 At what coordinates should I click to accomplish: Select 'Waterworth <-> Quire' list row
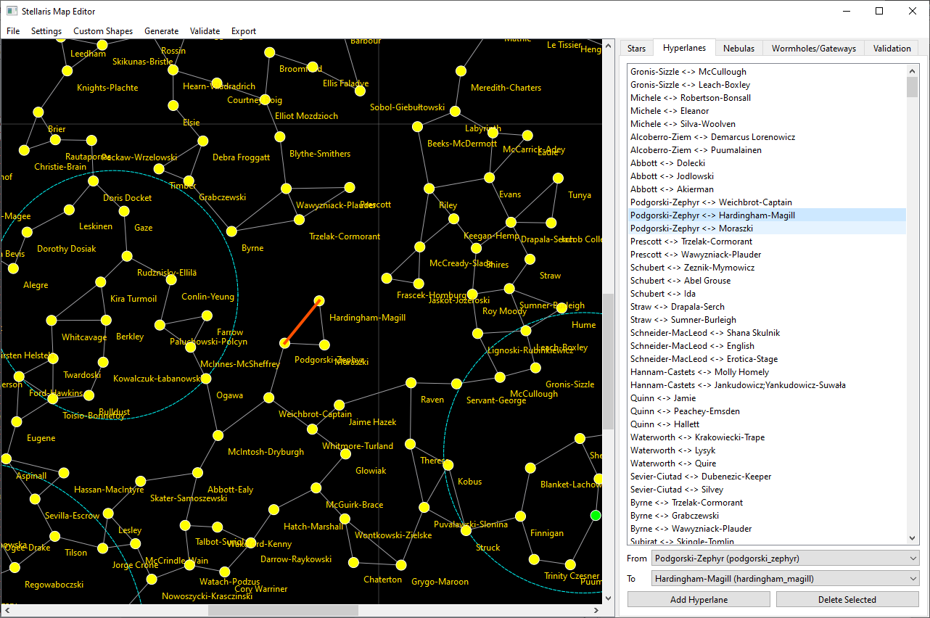(x=767, y=463)
